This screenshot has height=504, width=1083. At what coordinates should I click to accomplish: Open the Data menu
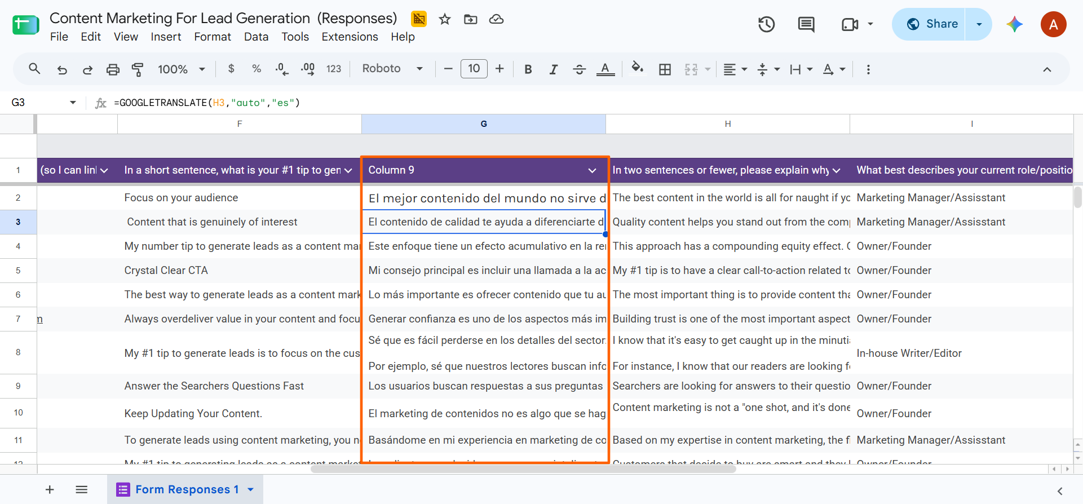(256, 37)
